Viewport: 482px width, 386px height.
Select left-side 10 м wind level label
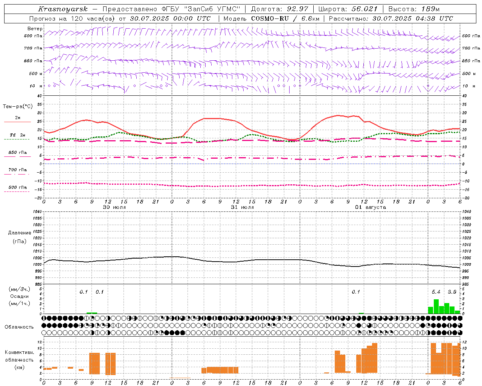click(x=36, y=86)
